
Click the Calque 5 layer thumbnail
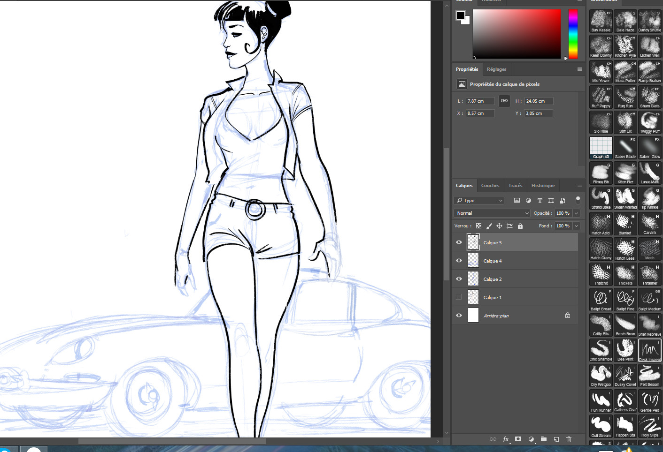tap(473, 242)
